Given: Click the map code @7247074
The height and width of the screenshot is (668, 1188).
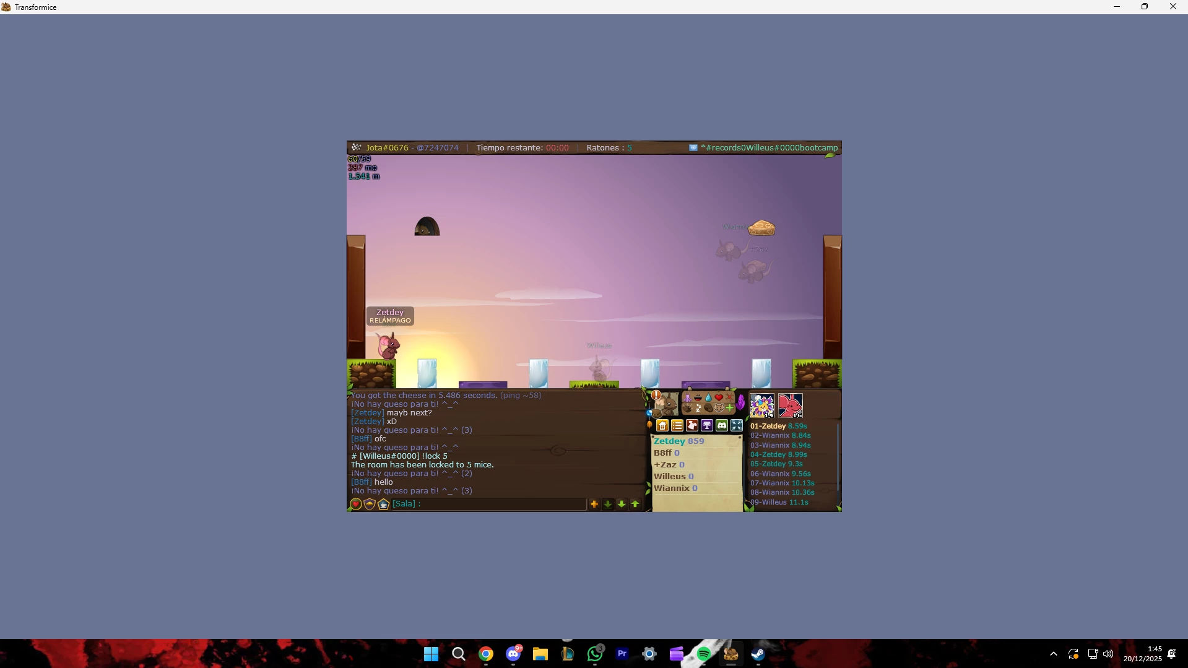Looking at the screenshot, I should 438,148.
